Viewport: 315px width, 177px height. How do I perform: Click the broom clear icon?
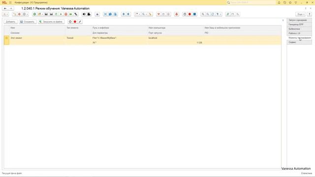click(x=150, y=14)
